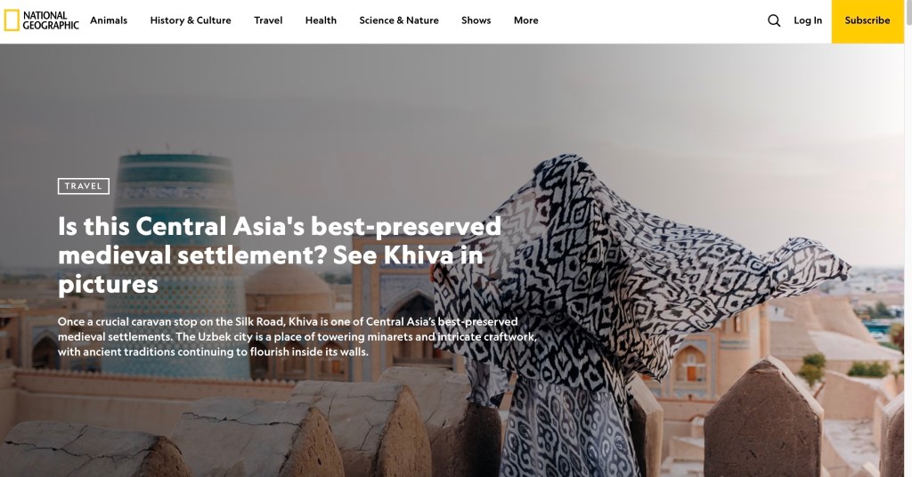Click the National Geographic logo
Image resolution: width=912 pixels, height=477 pixels.
point(41,20)
